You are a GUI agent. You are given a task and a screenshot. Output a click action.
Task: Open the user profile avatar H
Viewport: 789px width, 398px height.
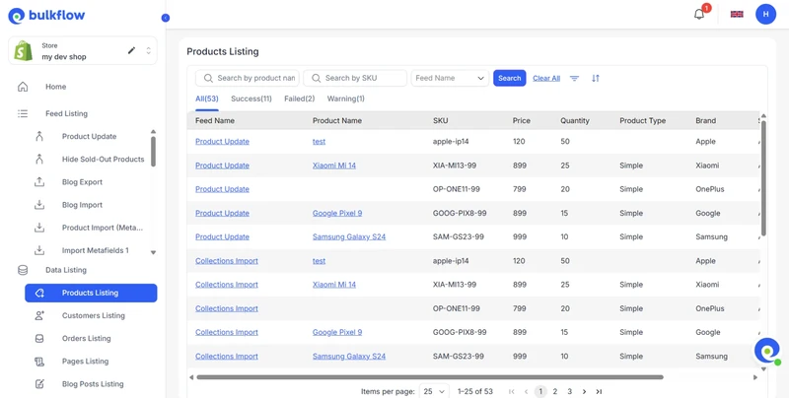click(x=765, y=14)
